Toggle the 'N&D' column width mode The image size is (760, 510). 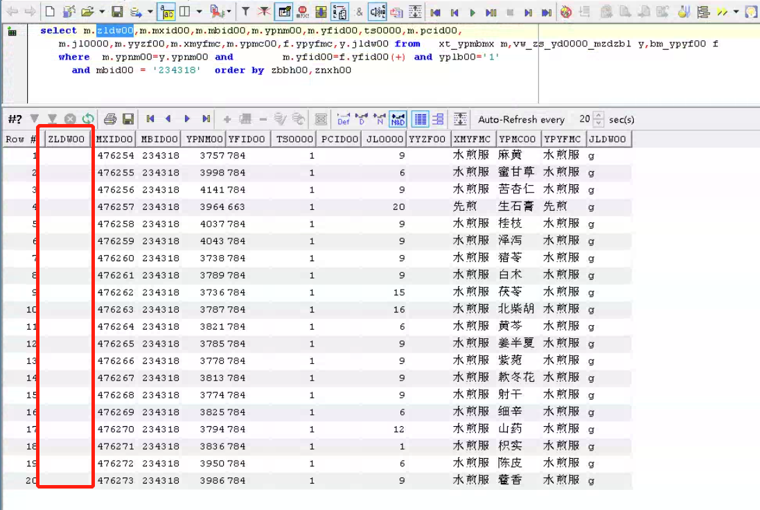click(398, 118)
